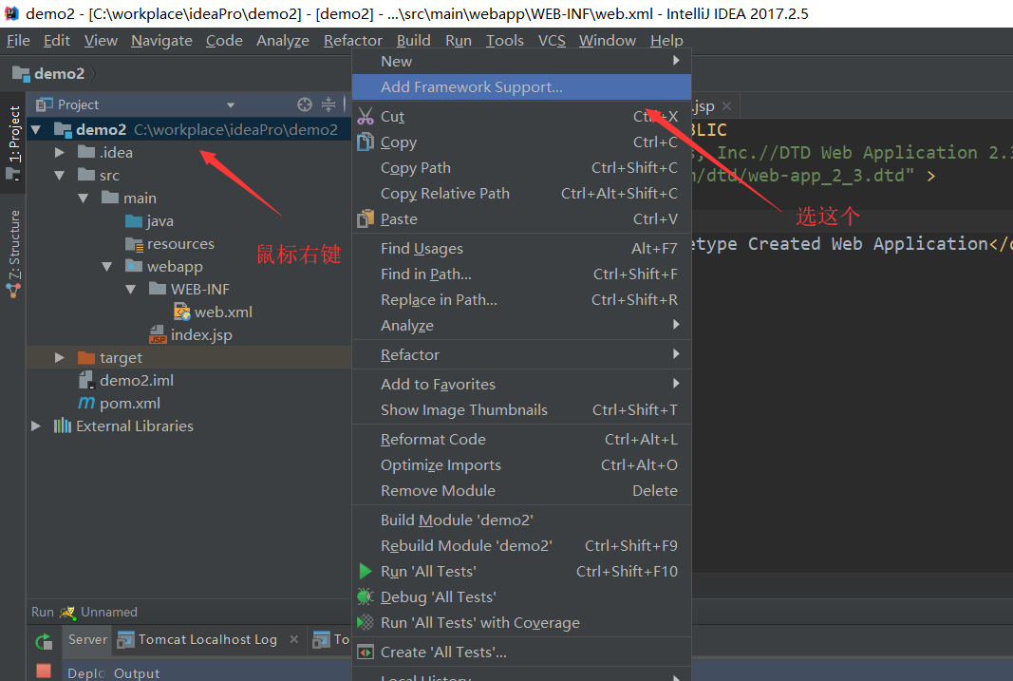
Task: Click the index.jsp JSP file icon
Action: (x=158, y=334)
